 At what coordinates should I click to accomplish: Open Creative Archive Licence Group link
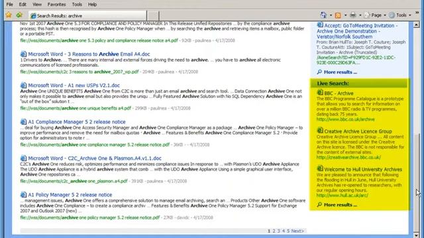click(x=358, y=132)
